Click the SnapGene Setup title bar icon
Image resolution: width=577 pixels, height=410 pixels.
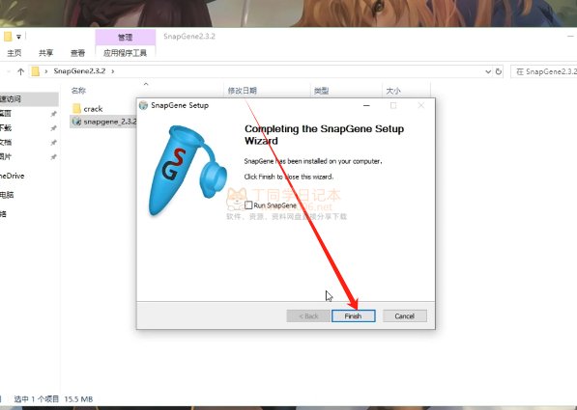(x=143, y=105)
